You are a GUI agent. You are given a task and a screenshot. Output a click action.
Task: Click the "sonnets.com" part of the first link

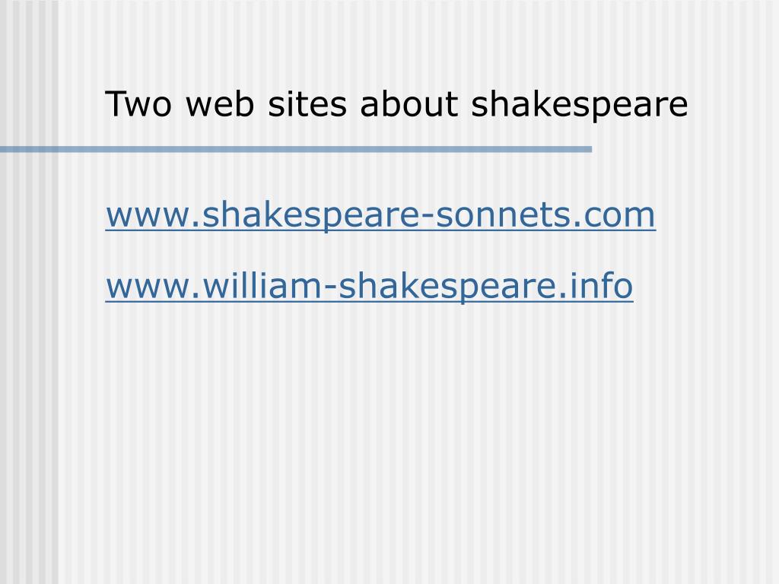545,215
